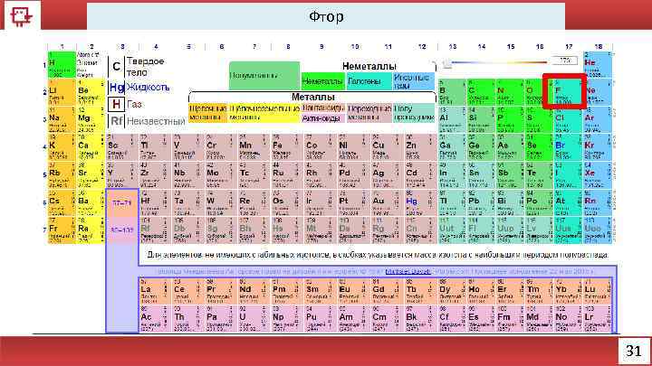The width and height of the screenshot is (652, 366).
Task: Select the helium He element cell
Action: pos(598,64)
